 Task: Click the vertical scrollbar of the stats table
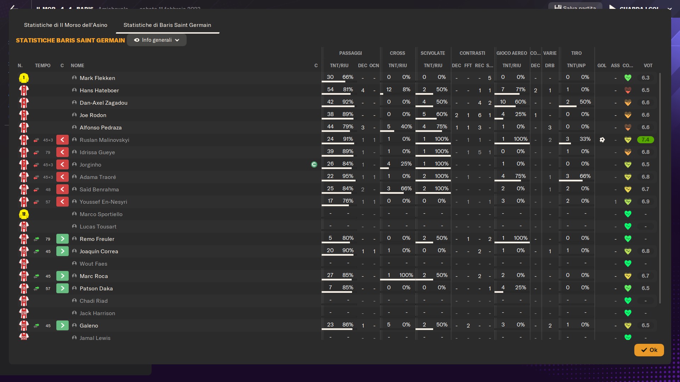[660, 187]
